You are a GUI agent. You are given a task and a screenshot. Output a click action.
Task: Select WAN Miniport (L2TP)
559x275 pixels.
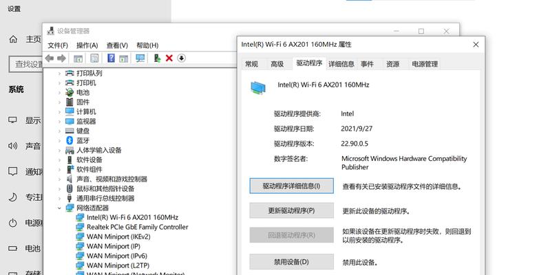pos(118,266)
